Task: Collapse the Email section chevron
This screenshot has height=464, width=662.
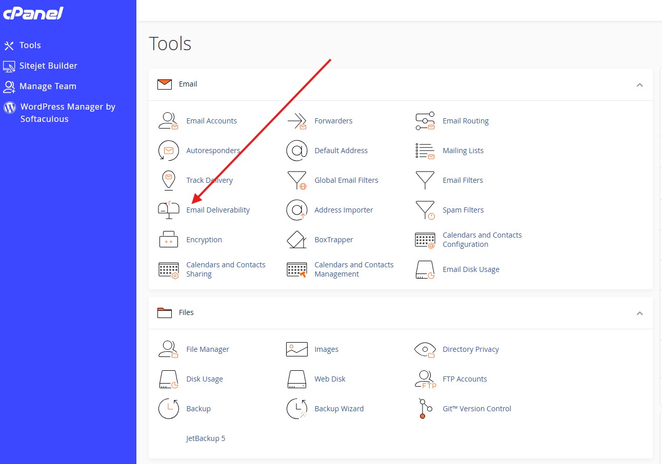Action: (x=639, y=85)
